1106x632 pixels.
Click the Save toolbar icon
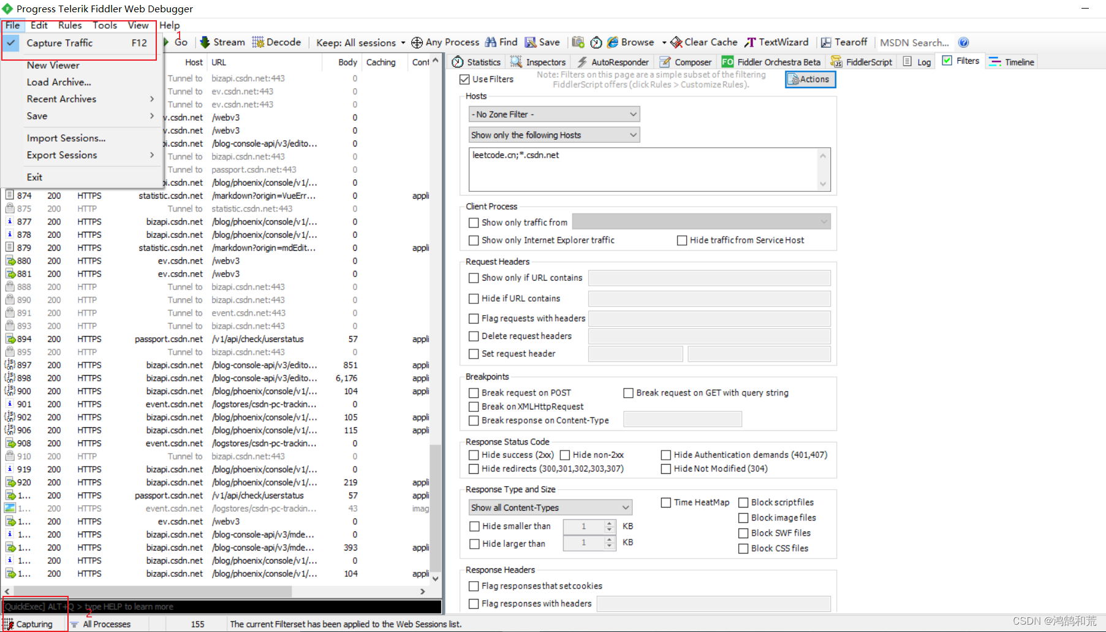click(x=531, y=42)
